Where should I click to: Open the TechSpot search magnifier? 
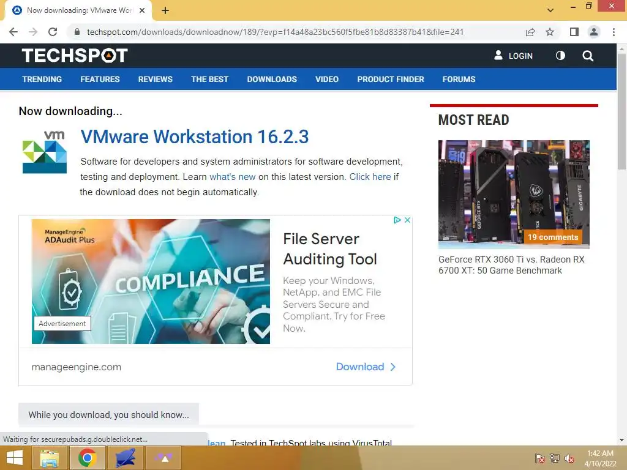[588, 56]
